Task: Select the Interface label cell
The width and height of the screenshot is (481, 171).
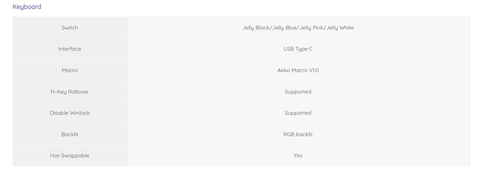Action: 70,49
